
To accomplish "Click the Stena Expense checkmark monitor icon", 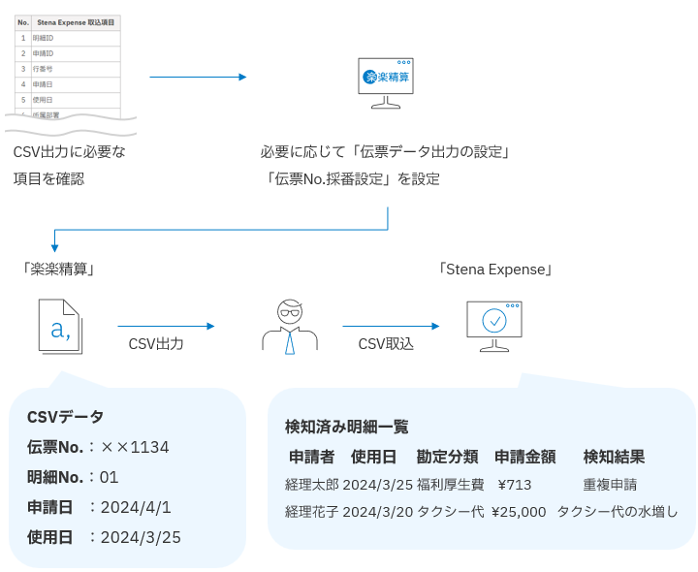I will point(493,326).
